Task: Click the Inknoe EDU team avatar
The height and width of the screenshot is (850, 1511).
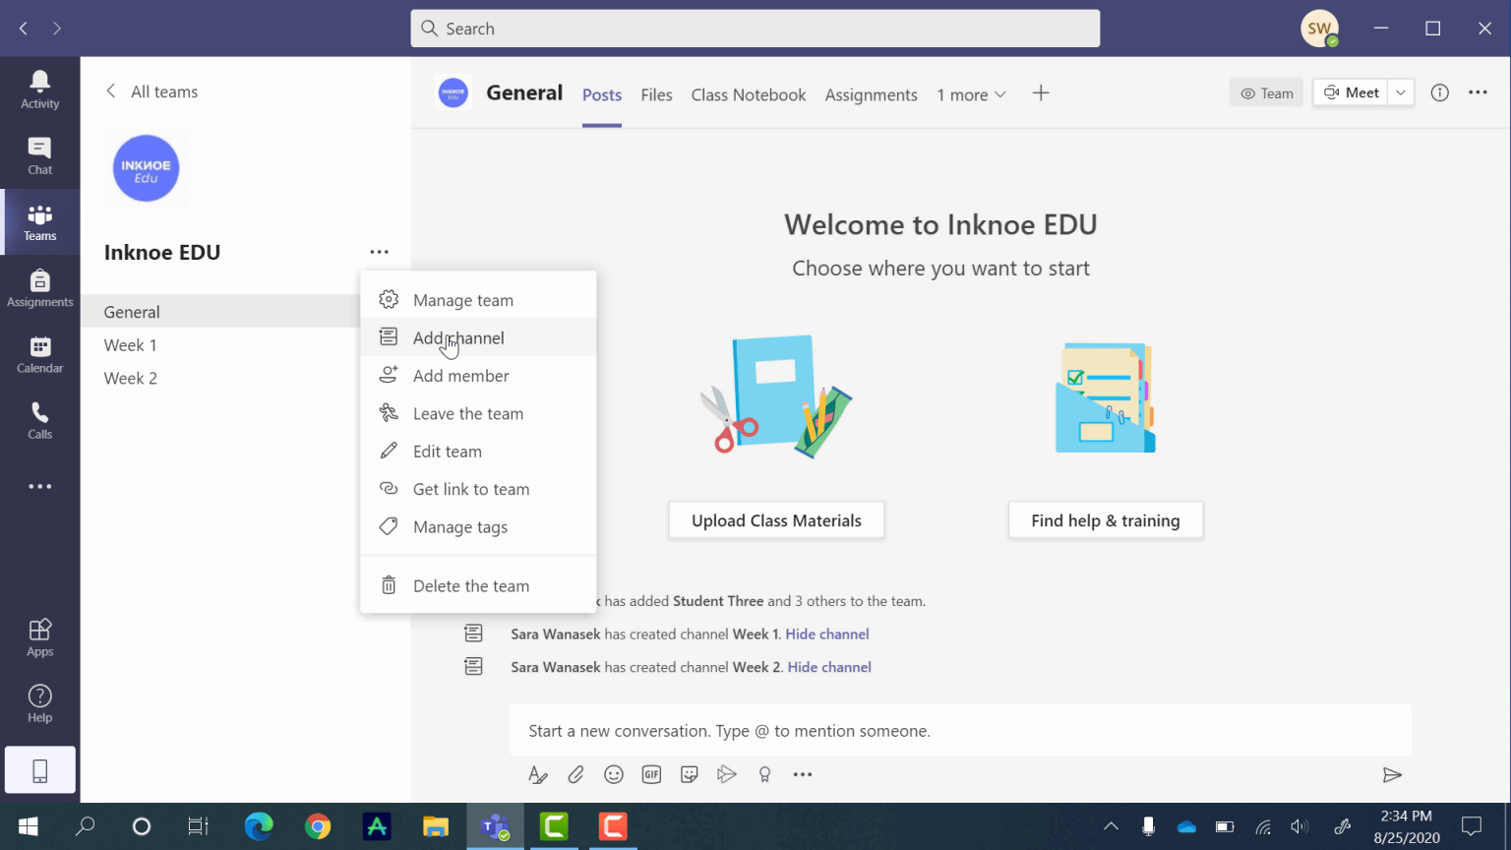Action: [147, 168]
